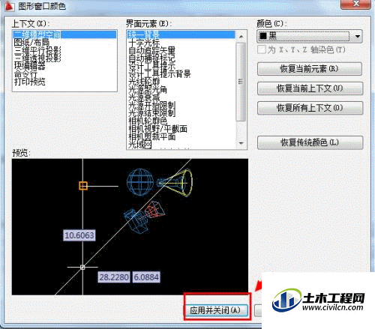375x329 pixels.
Task: Choose 自动捕捉标记 element
Action: coord(151,58)
